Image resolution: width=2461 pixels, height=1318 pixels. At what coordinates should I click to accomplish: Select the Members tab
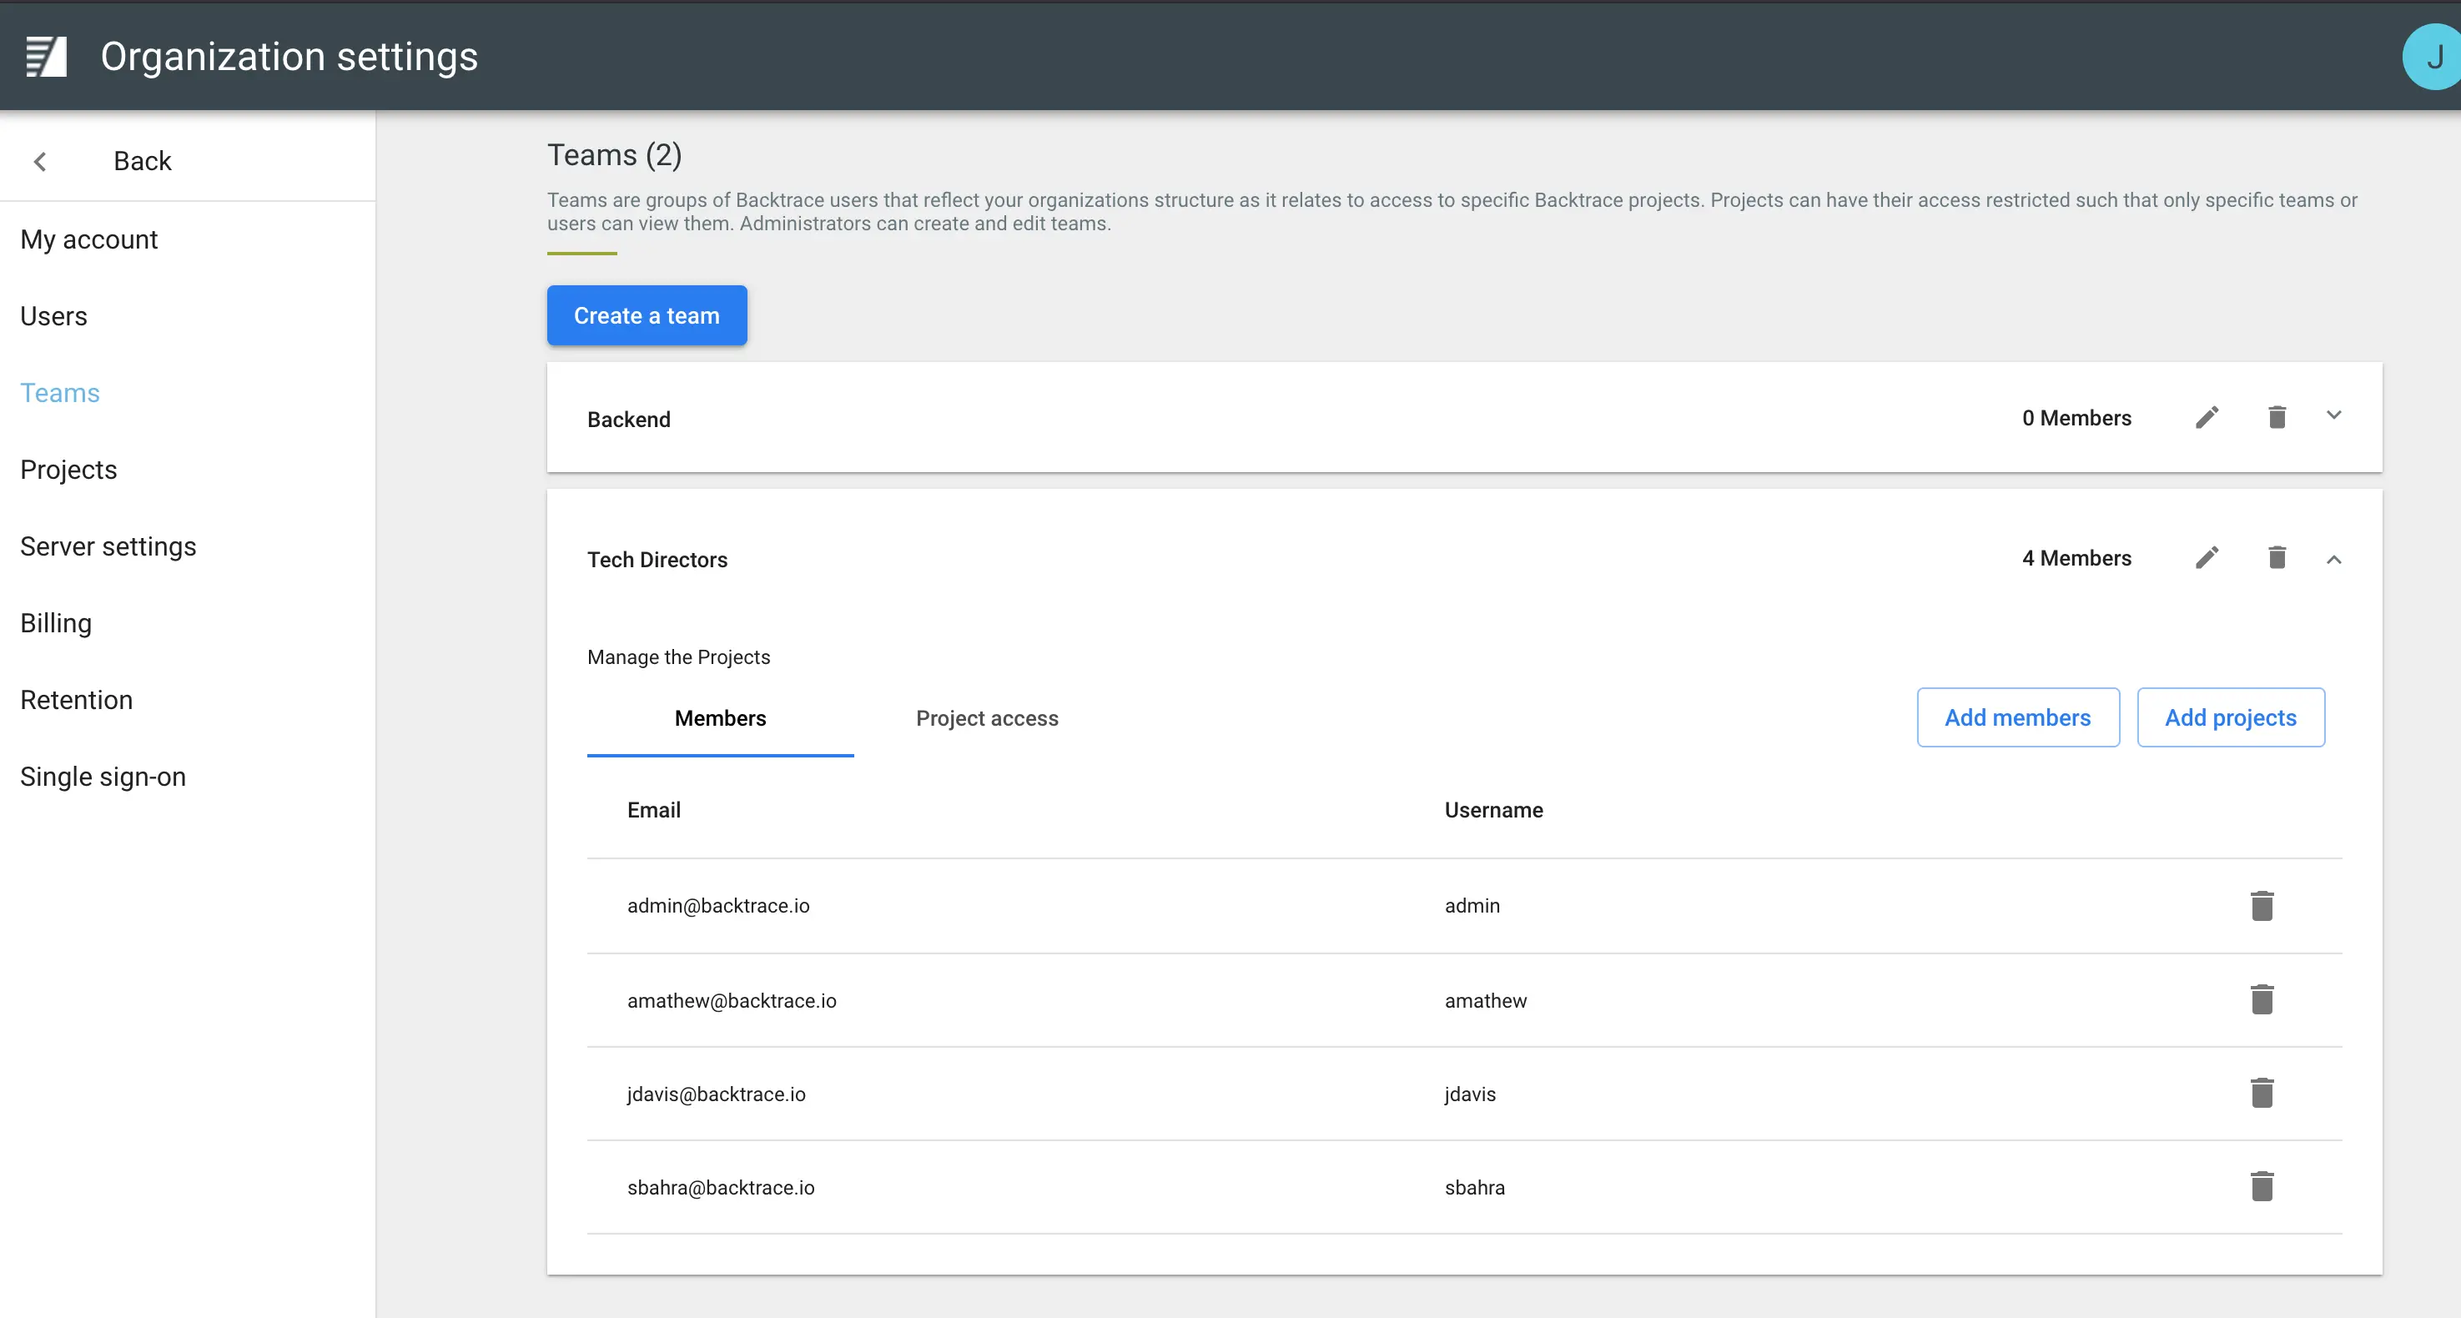[719, 718]
